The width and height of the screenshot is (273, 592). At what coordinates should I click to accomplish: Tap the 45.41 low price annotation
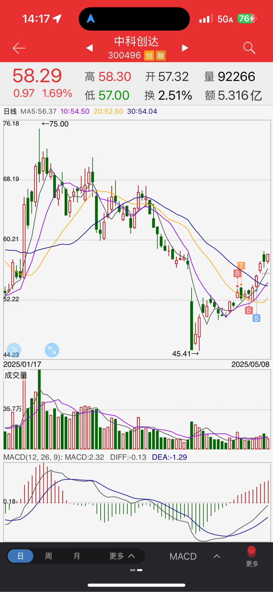pos(186,353)
